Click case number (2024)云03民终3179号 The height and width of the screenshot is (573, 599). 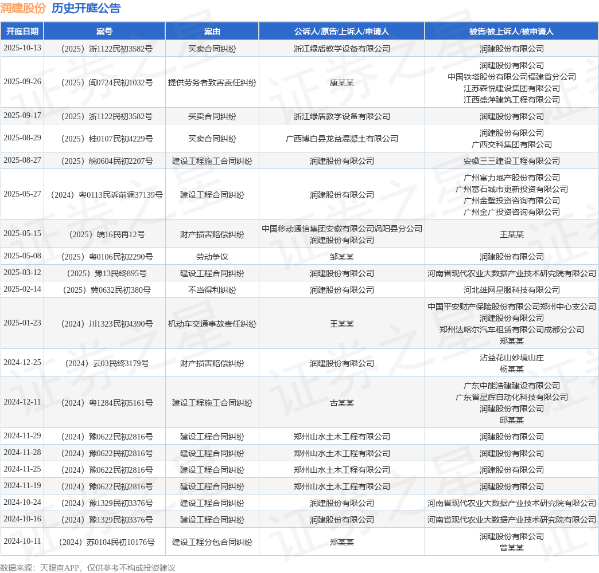pos(107,363)
